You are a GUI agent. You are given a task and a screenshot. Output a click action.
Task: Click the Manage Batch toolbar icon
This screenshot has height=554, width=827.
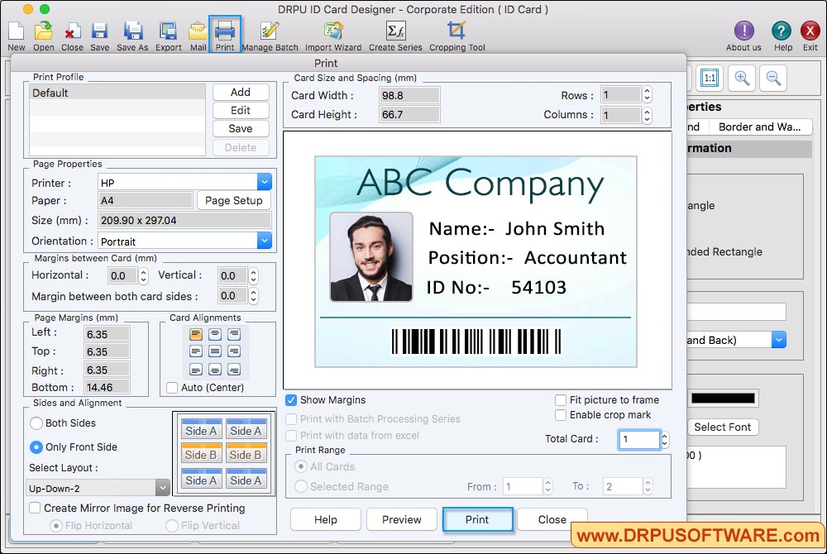[x=270, y=31]
